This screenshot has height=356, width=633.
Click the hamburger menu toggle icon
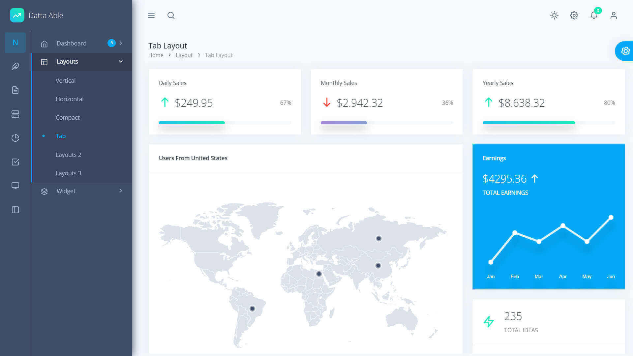(151, 15)
